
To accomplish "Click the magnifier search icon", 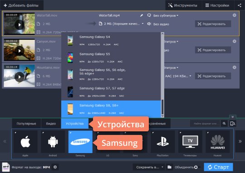I will [224, 124].
